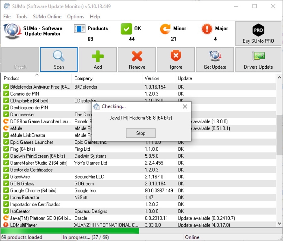Click status icon next to IsoCreator
This screenshot has height=241, width=283.
click(6, 211)
